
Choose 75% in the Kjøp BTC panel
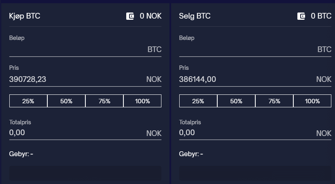pos(104,101)
